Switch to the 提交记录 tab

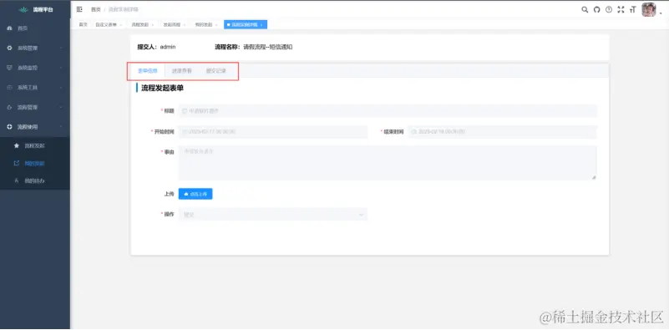(x=215, y=71)
